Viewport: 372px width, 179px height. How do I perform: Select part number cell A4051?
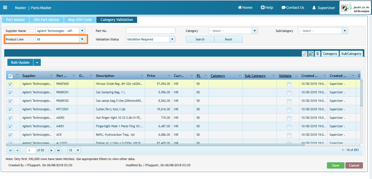(x=65, y=126)
